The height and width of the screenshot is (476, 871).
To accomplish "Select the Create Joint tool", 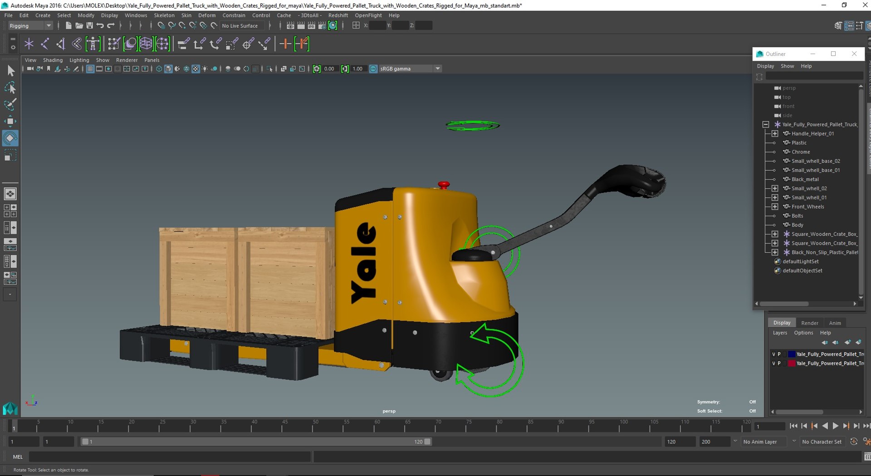I will pos(45,44).
